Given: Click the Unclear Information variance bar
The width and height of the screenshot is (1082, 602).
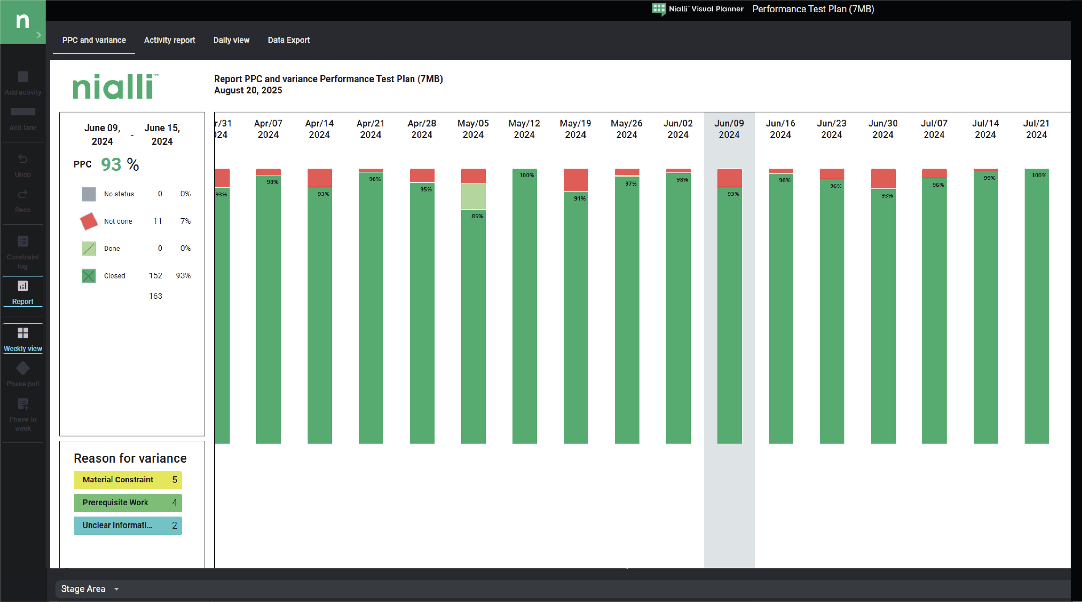Looking at the screenshot, I should point(127,525).
